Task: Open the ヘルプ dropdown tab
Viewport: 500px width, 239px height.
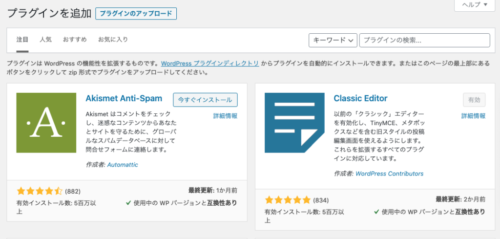Action: pos(475,5)
